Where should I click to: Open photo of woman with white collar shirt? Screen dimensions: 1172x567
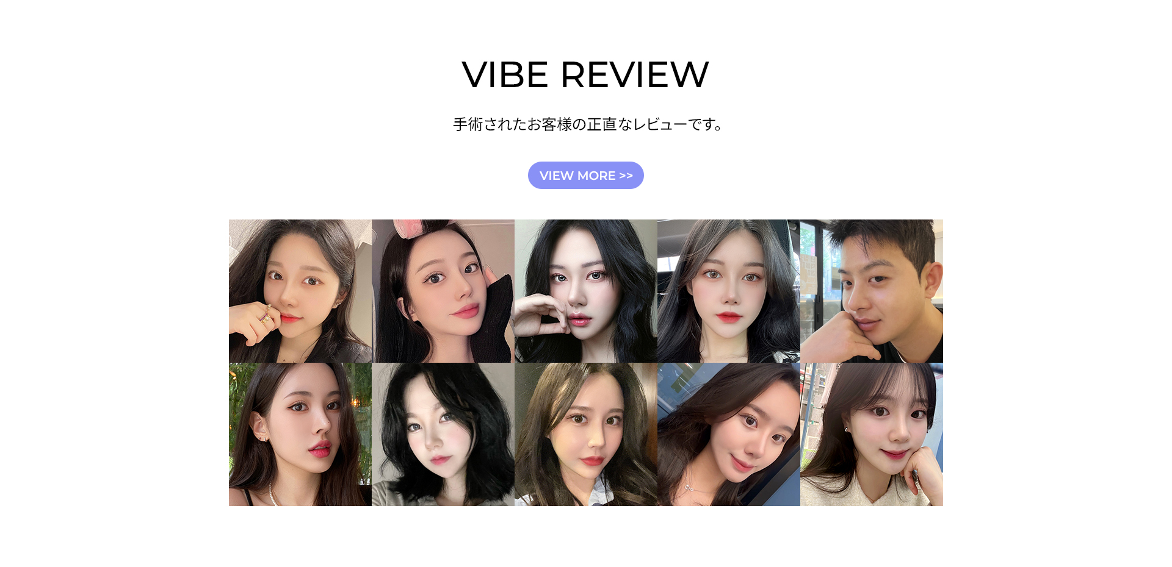click(586, 435)
